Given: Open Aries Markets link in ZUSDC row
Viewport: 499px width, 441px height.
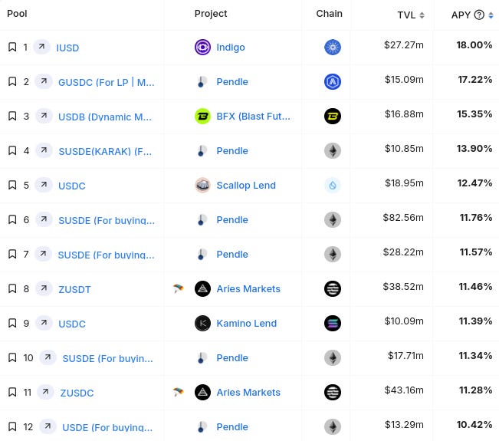Looking at the screenshot, I should point(248,392).
